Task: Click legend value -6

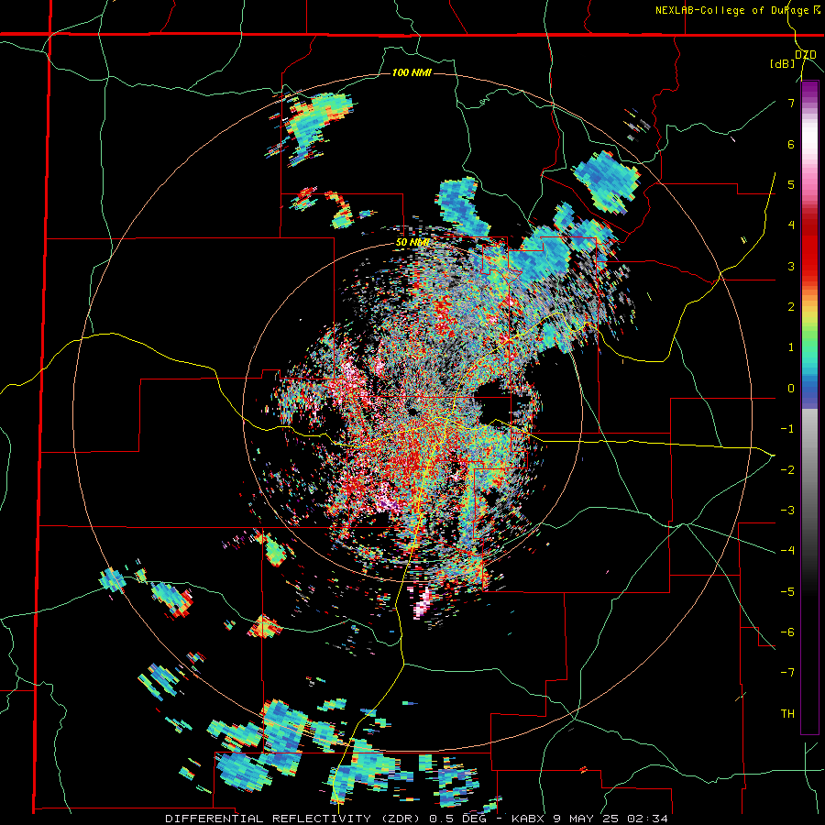Action: (787, 632)
